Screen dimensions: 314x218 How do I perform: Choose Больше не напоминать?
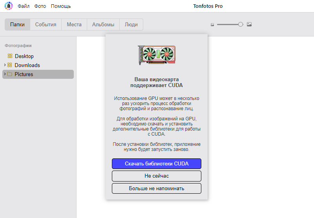pos(157,189)
